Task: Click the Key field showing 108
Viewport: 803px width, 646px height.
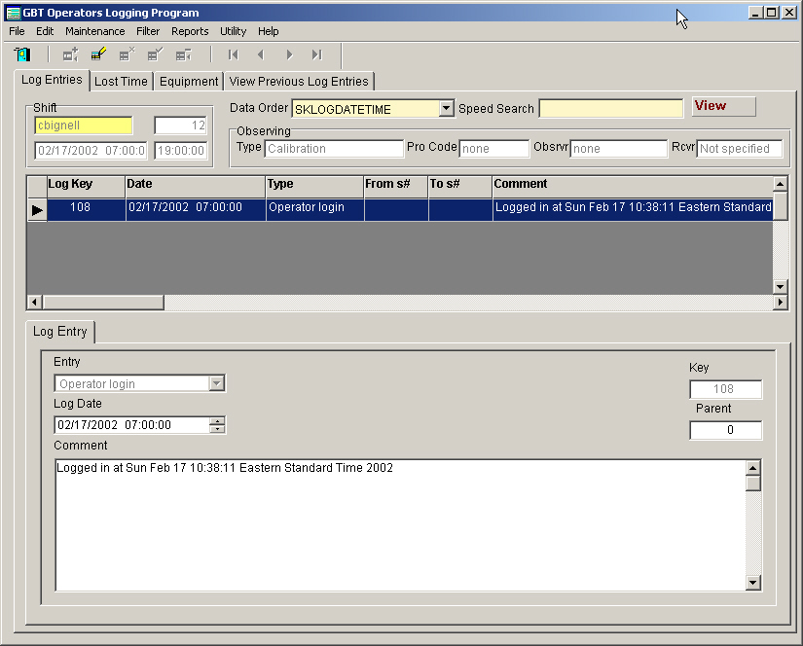Action: [725, 389]
